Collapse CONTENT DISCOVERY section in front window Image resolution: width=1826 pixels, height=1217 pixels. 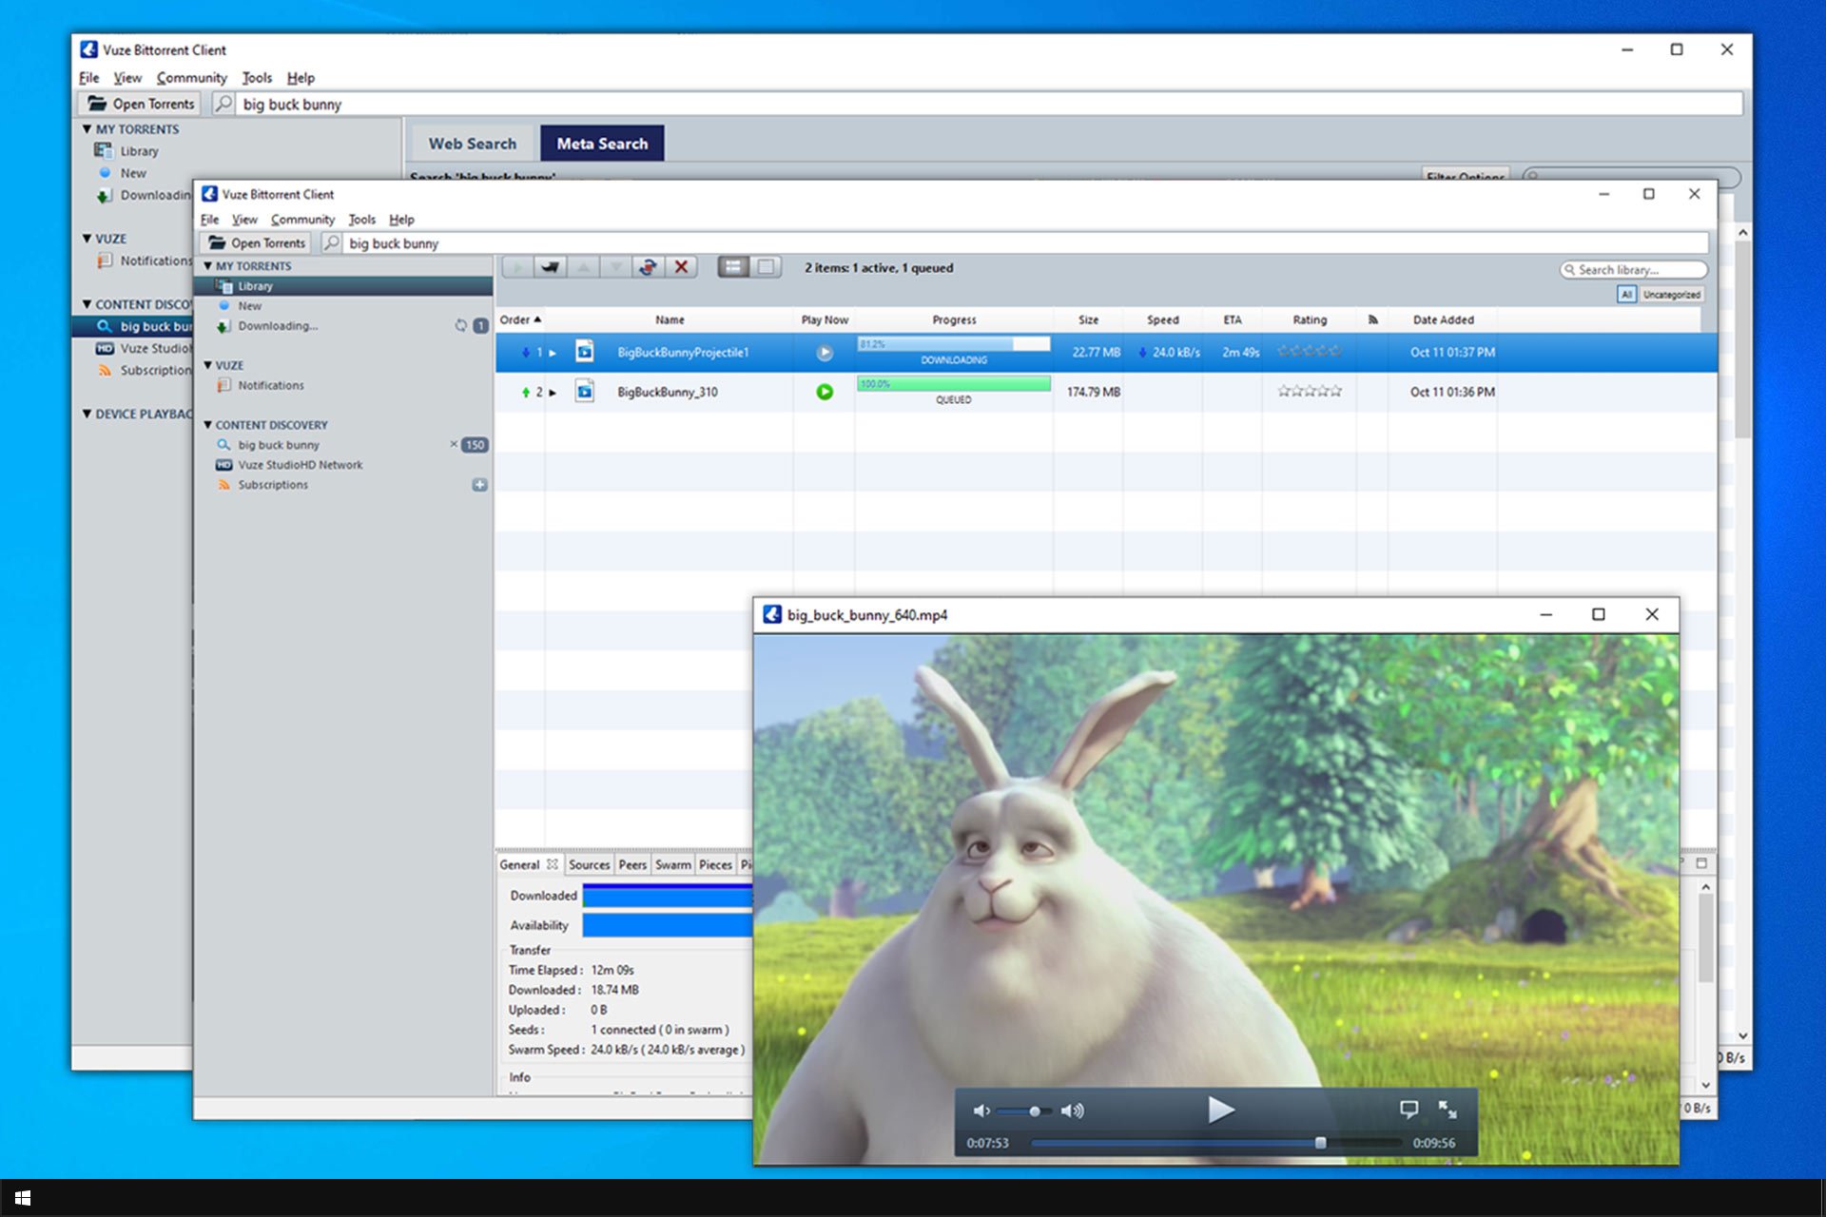coord(208,425)
